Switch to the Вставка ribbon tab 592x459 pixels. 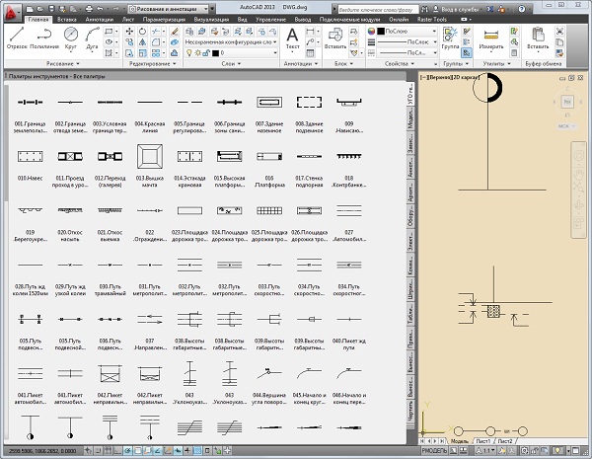(68, 19)
